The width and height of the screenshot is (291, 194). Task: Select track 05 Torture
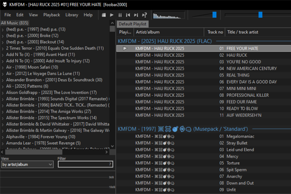click(x=204, y=163)
